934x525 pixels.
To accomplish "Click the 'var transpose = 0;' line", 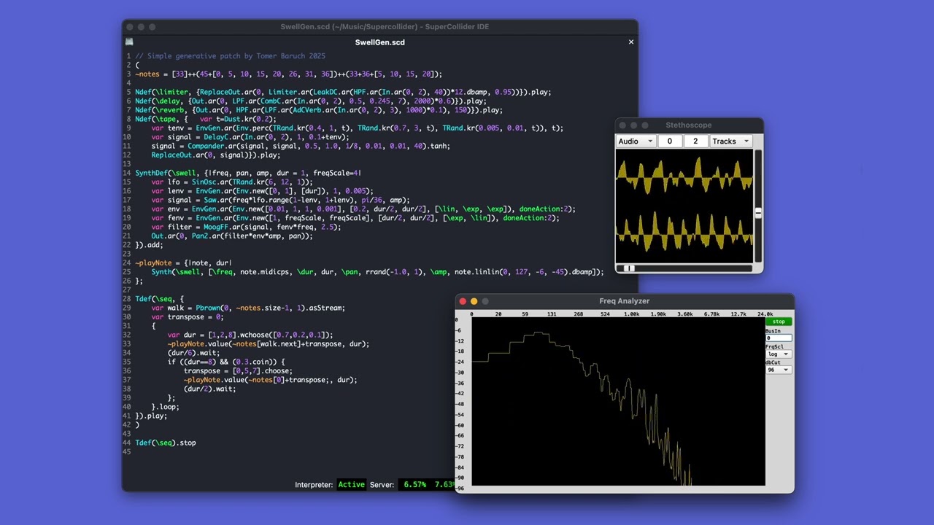I will pyautogui.click(x=188, y=316).
